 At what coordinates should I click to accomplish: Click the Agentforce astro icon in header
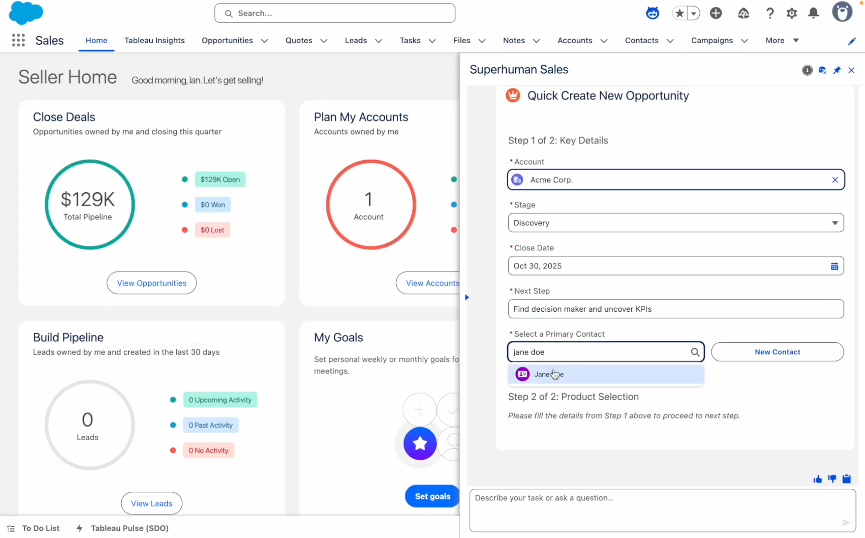(652, 14)
